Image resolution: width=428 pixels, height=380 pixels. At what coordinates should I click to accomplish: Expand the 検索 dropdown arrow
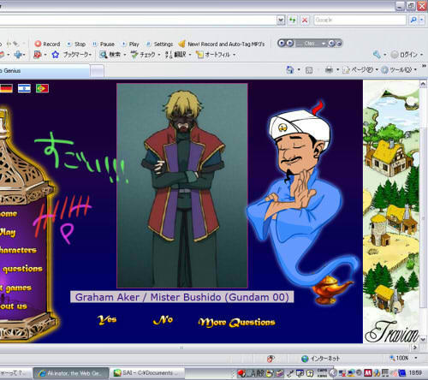pos(125,55)
